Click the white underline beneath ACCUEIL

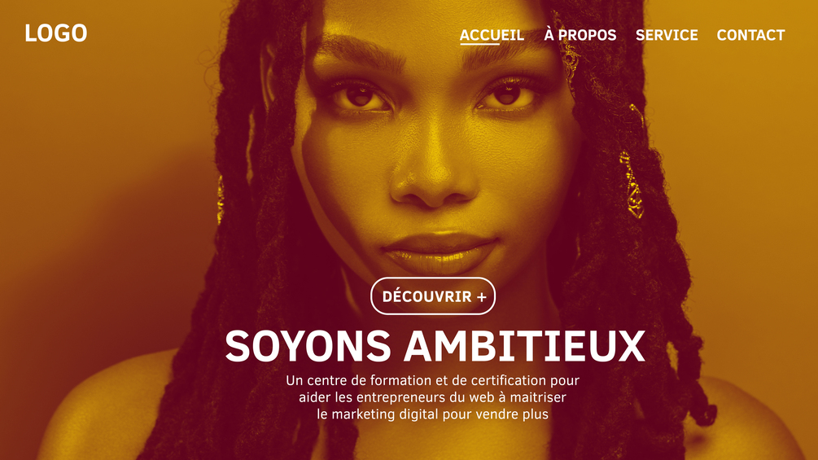(x=479, y=44)
